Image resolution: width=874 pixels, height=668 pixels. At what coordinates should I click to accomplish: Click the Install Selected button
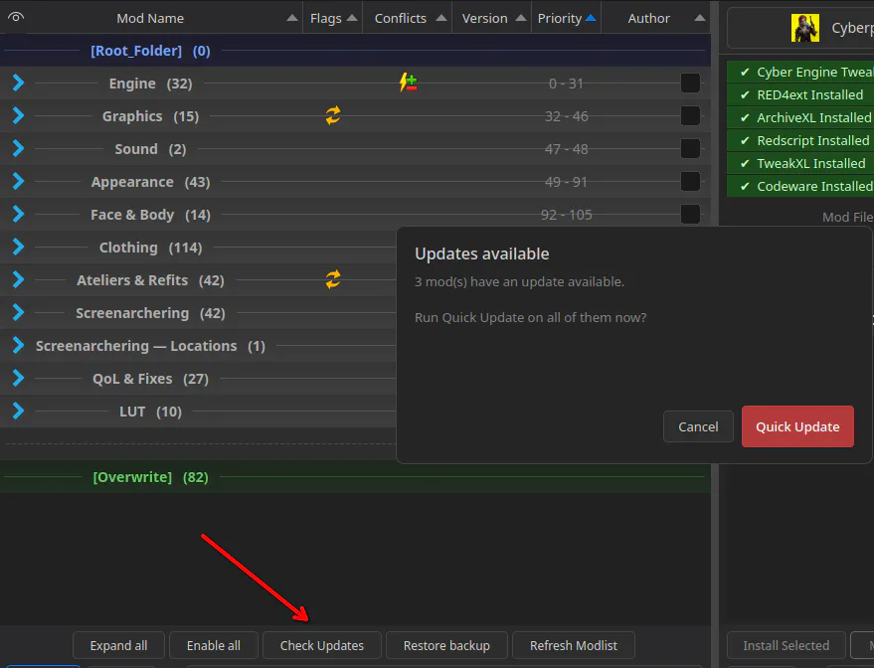tap(786, 645)
